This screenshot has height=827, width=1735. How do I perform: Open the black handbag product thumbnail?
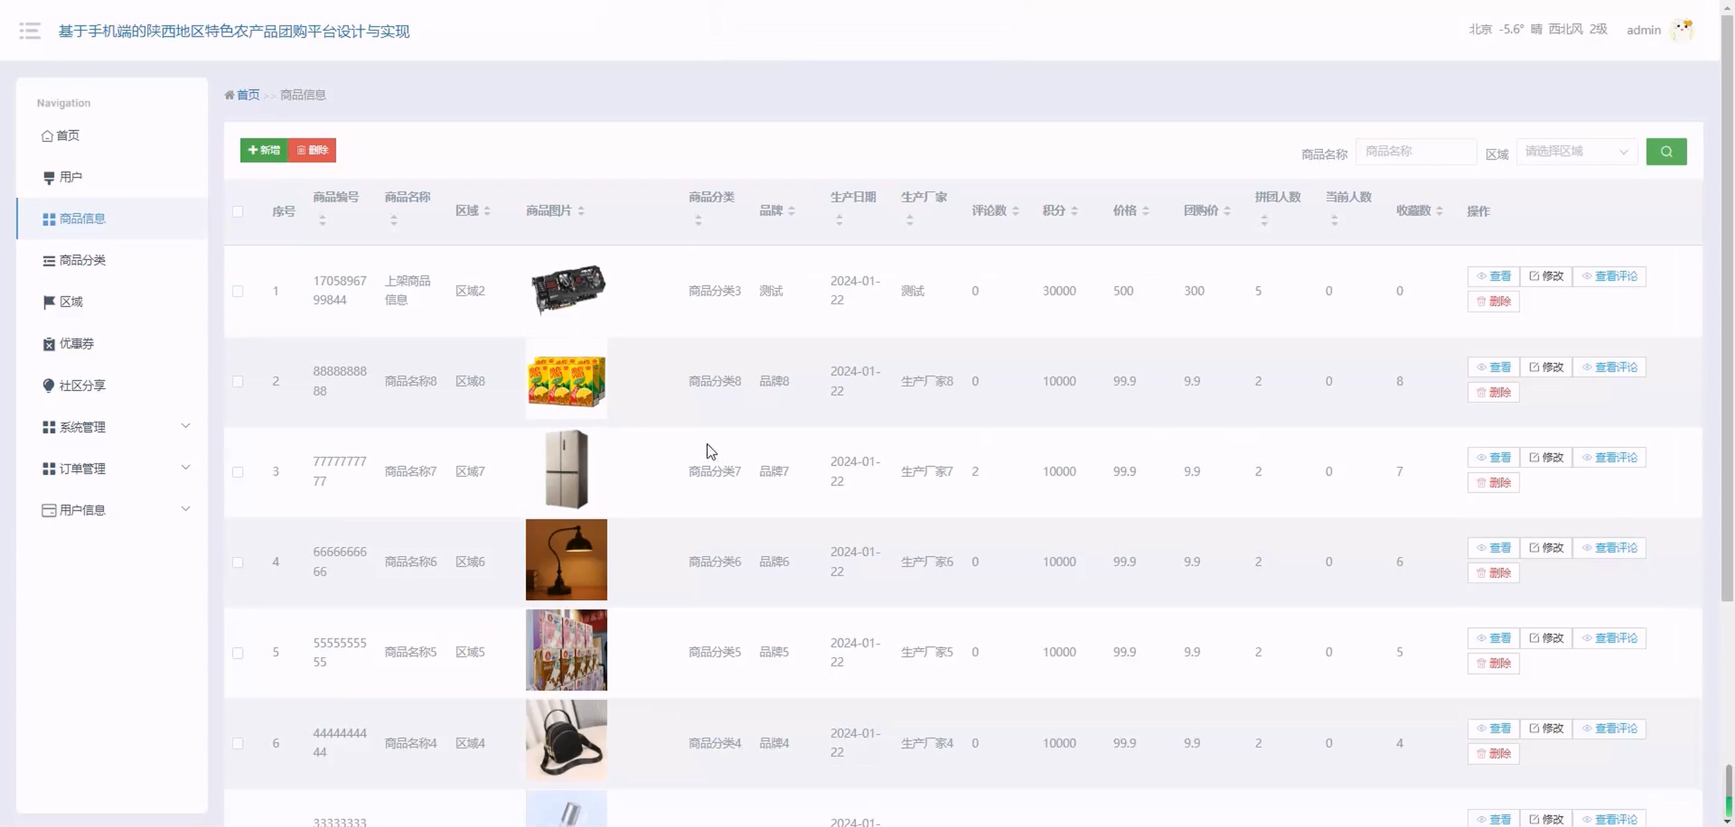(x=566, y=740)
